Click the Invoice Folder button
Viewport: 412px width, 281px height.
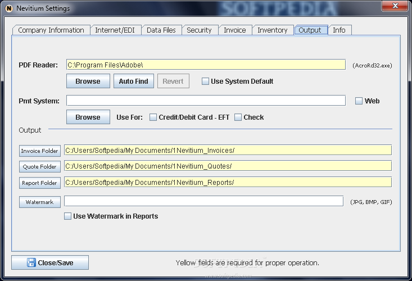pos(40,151)
